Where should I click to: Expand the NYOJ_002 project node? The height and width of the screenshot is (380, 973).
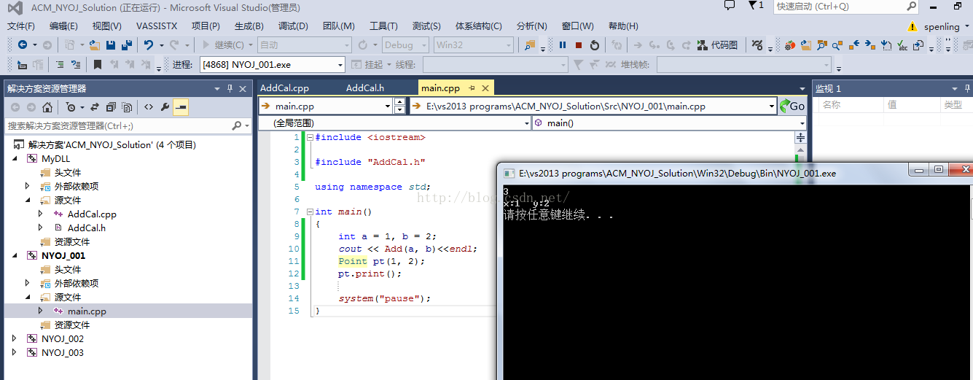[x=15, y=338]
